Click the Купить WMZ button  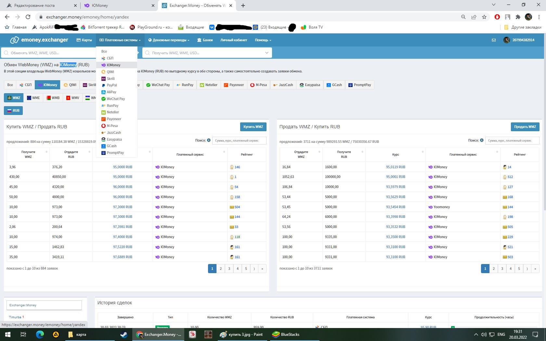pos(253,127)
